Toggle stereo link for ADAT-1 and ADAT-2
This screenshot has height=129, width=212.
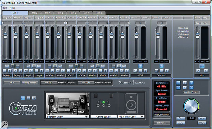tap(55, 66)
